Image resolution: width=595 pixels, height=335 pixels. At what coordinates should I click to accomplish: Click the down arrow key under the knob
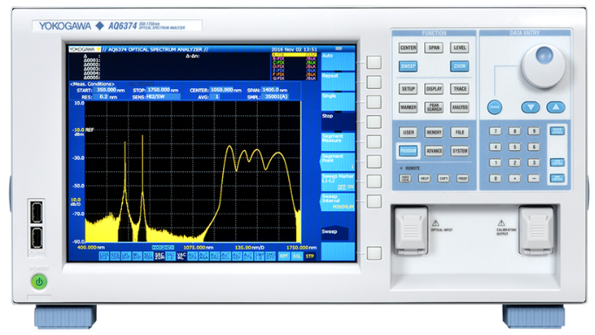[x=531, y=107]
